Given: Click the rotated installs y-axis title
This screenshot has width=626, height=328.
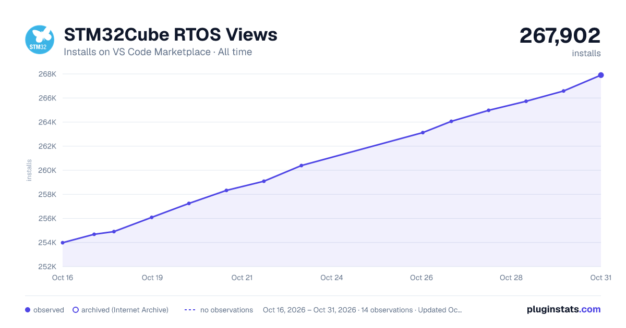Looking at the screenshot, I should [x=29, y=170].
